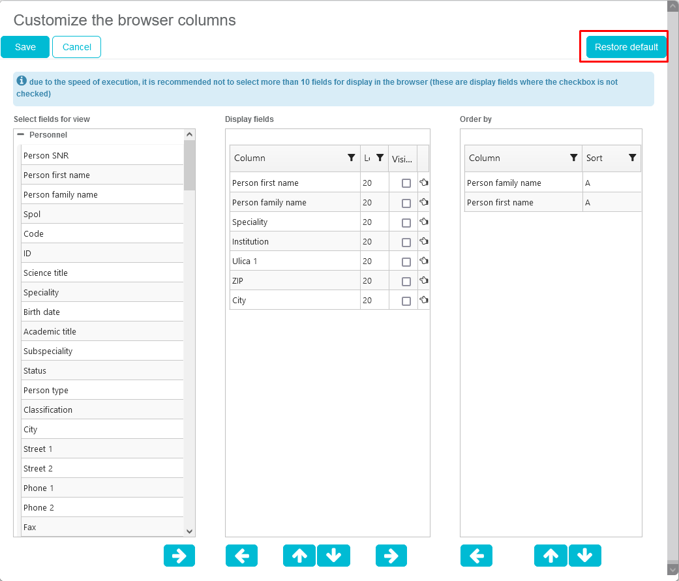Click right arrow below Select fields list
This screenshot has height=581, width=679.
coord(179,556)
